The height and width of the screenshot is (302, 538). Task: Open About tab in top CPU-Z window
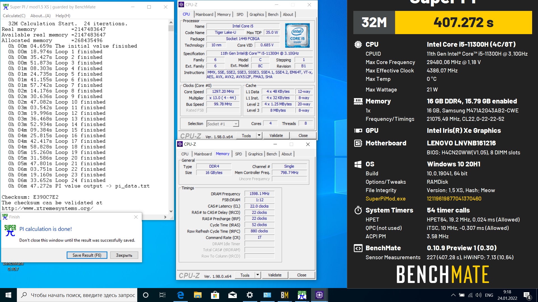pos(288,14)
